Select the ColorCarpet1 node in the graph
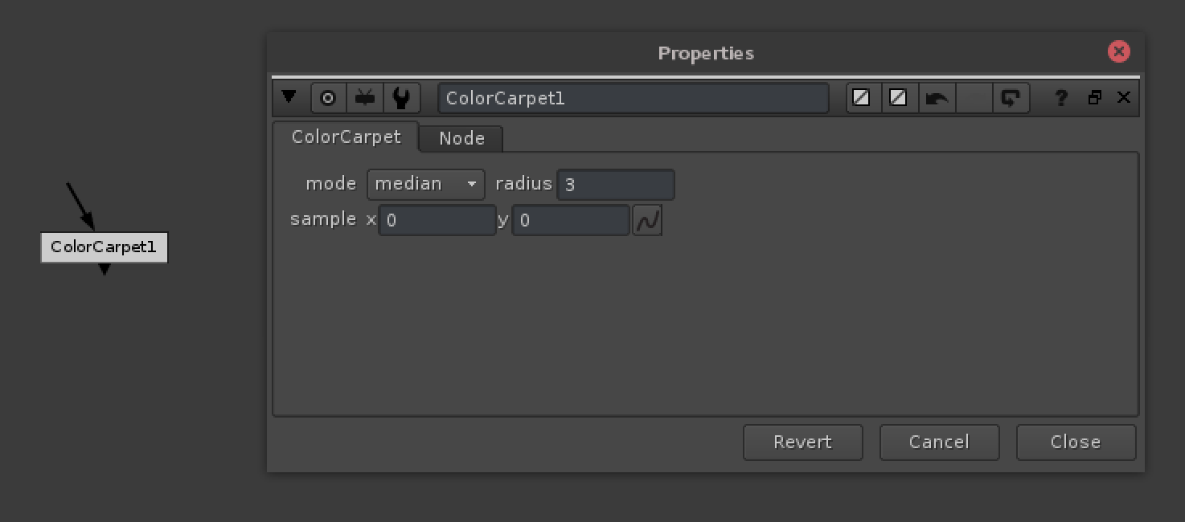 coord(104,247)
